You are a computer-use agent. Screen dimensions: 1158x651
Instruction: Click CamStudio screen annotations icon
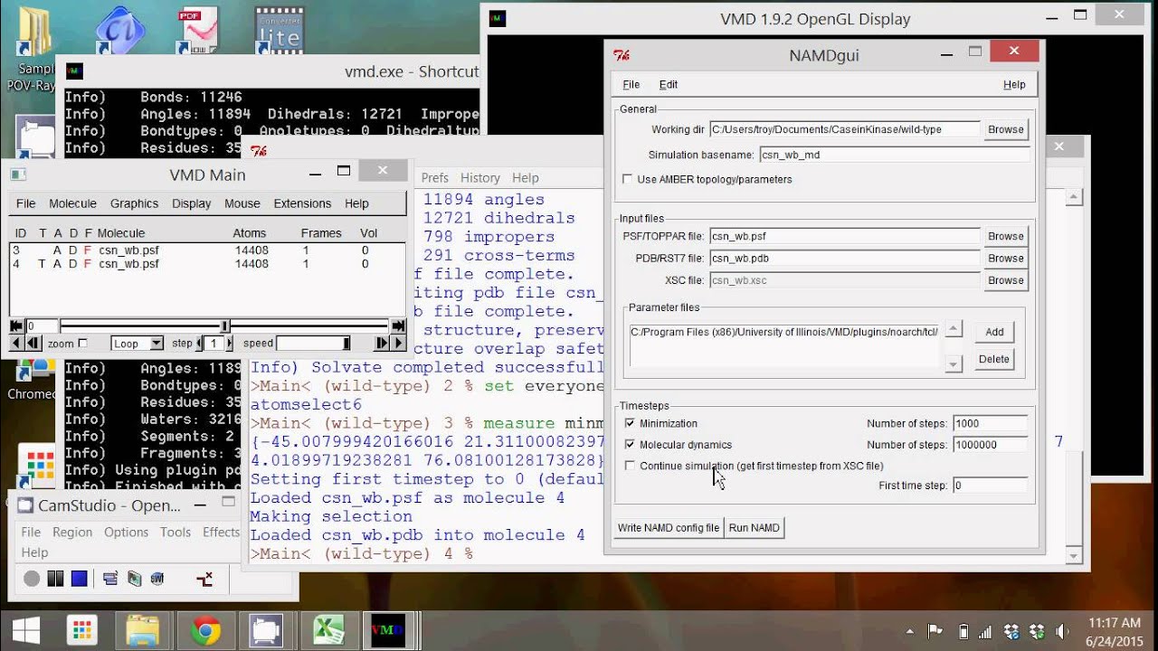click(204, 579)
